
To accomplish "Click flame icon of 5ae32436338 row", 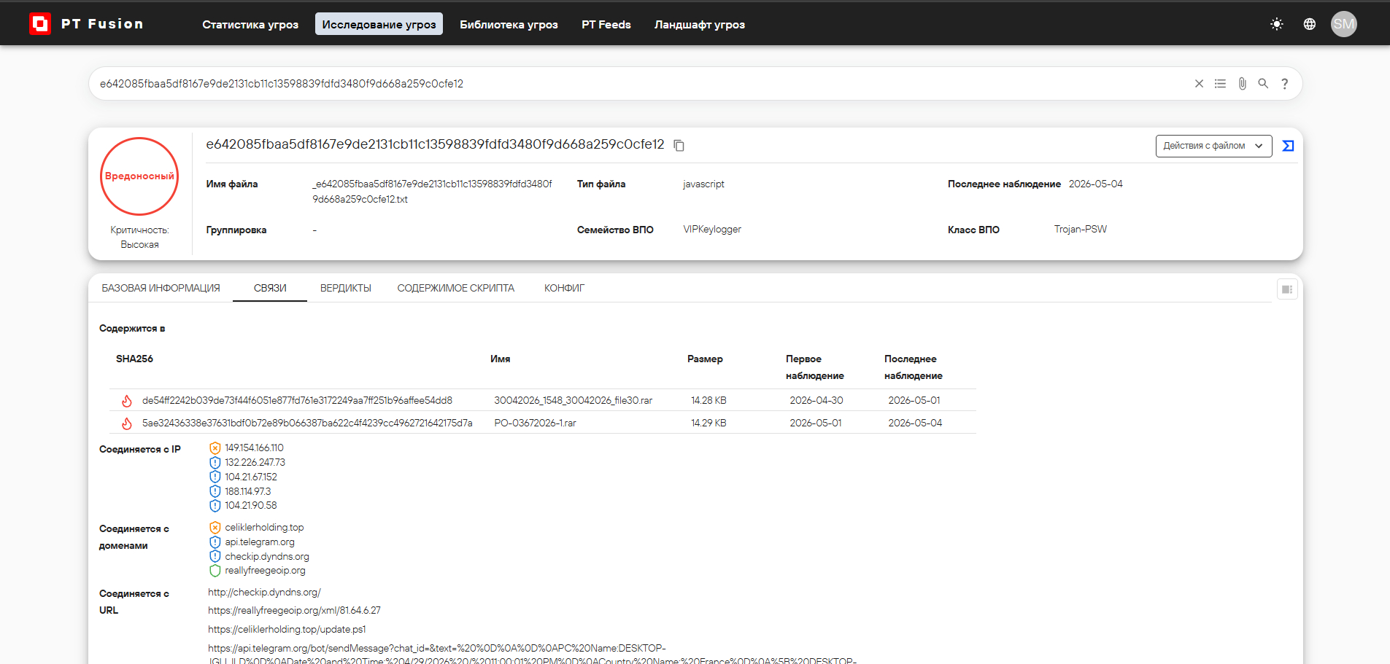I will (127, 423).
